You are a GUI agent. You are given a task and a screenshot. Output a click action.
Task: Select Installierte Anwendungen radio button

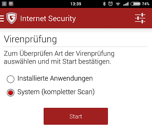pos(11,79)
